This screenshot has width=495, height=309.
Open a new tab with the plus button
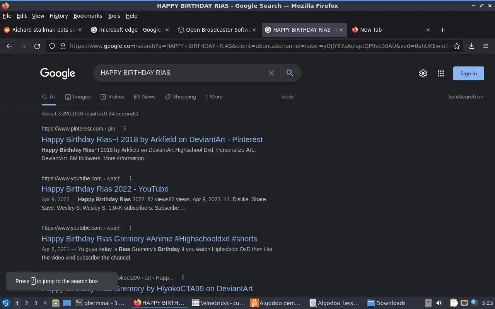(442, 30)
